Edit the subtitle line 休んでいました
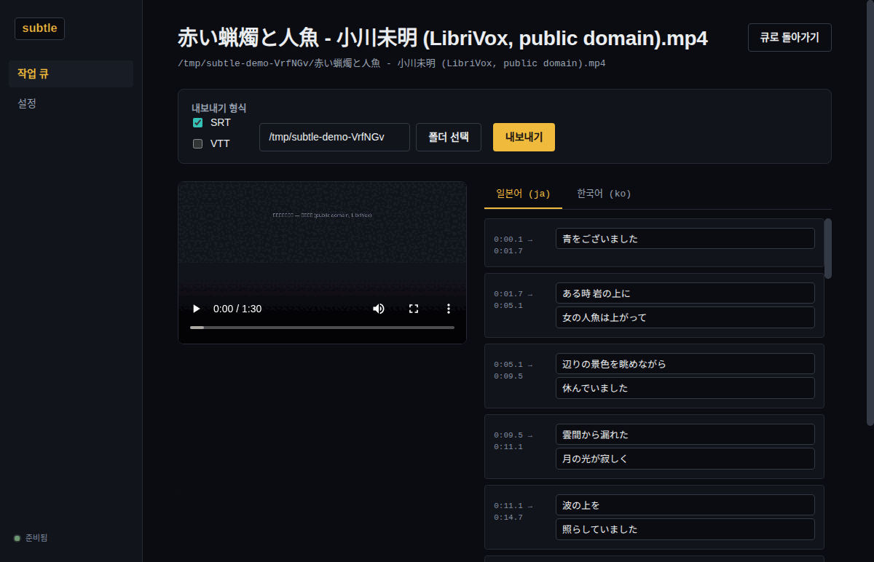The width and height of the screenshot is (874, 562). 685,388
